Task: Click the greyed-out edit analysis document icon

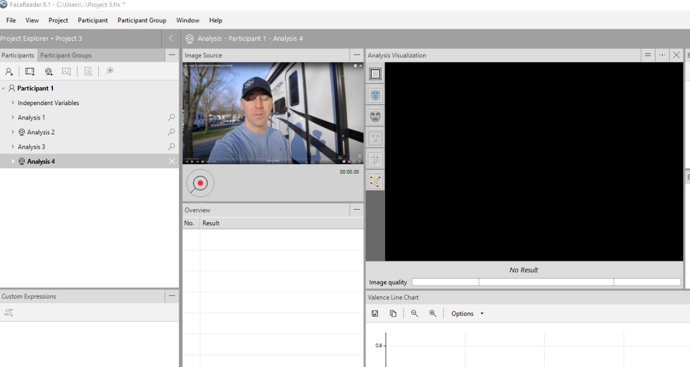Action: point(88,72)
